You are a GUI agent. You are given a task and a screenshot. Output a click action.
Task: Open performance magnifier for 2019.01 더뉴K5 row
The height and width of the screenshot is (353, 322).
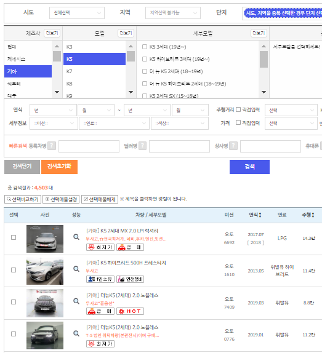tap(76, 333)
